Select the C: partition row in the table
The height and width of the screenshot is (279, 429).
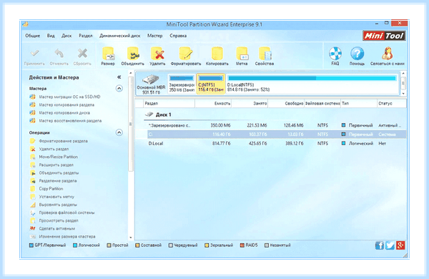[x=276, y=134]
